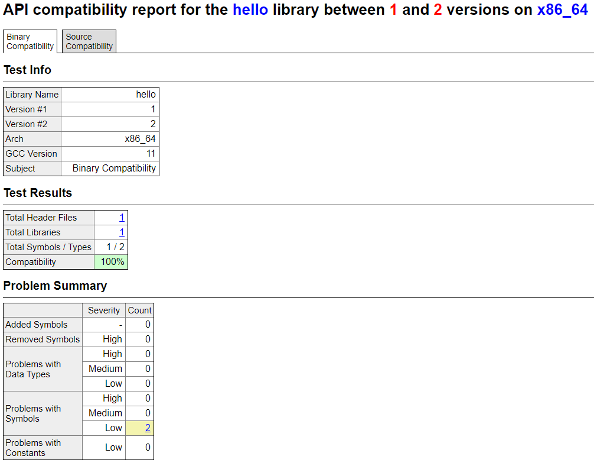Open the version 1 link in Test Info
Viewport: 594px width, 466px height.
coord(152,109)
